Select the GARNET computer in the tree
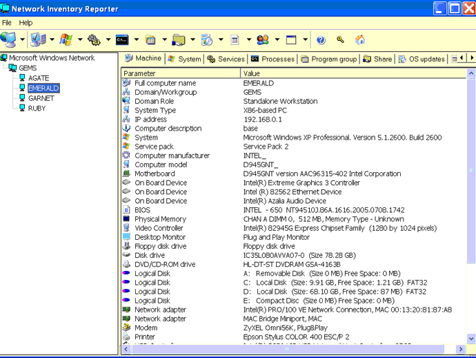The width and height of the screenshot is (476, 358). [41, 98]
